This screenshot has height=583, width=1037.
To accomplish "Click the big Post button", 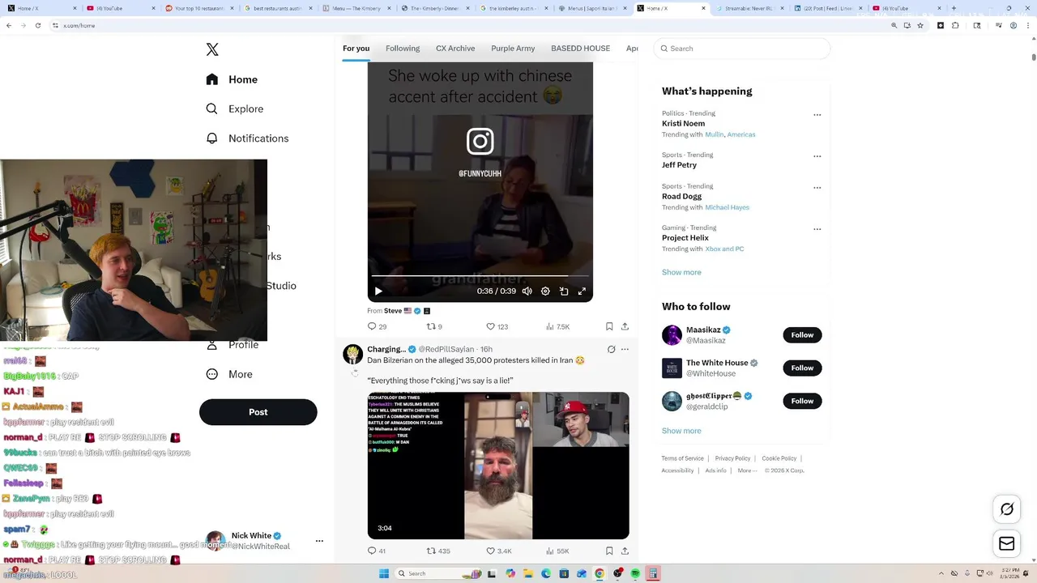I will click(x=258, y=412).
